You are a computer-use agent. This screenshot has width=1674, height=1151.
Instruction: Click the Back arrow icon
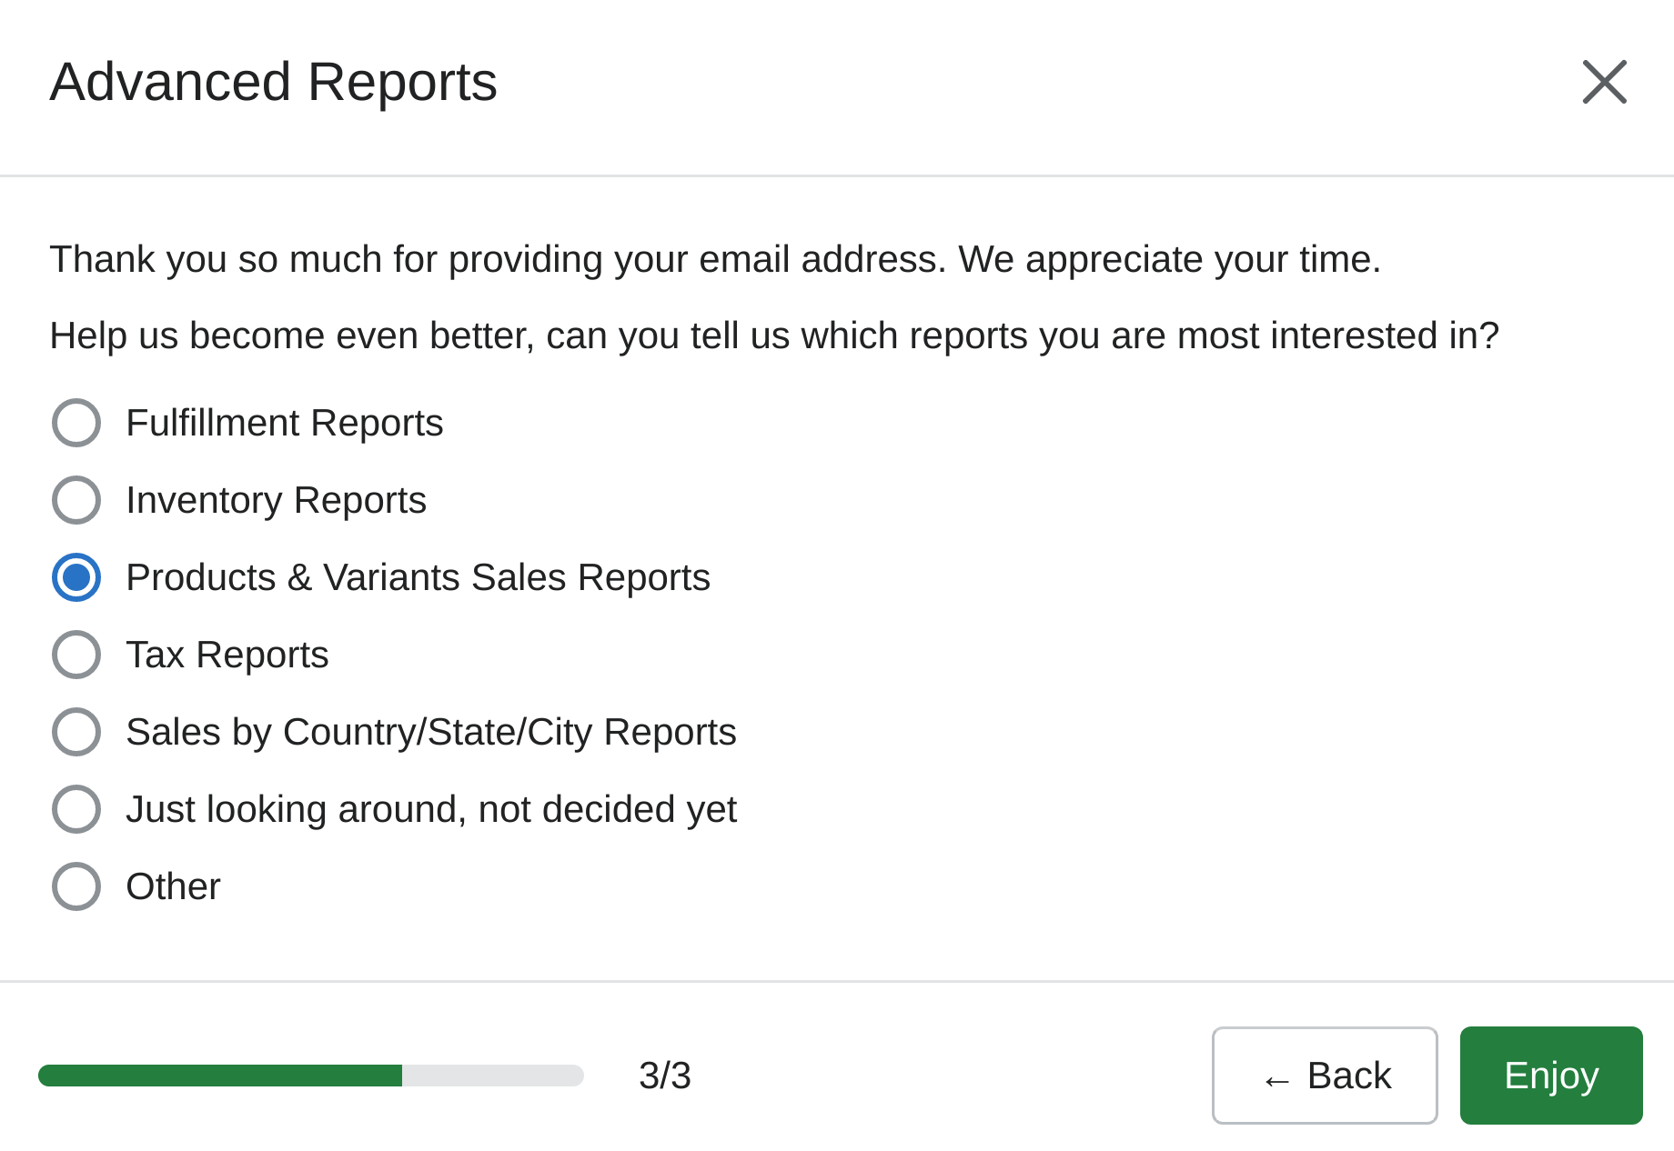pyautogui.click(x=1277, y=1077)
